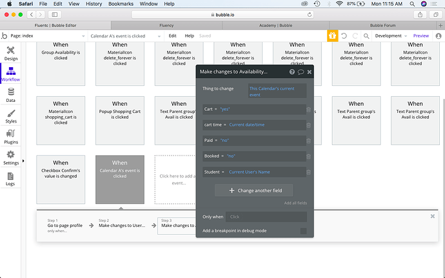The height and width of the screenshot is (278, 445).
Task: Select Group Availability is clicked event
Action: tap(61, 64)
